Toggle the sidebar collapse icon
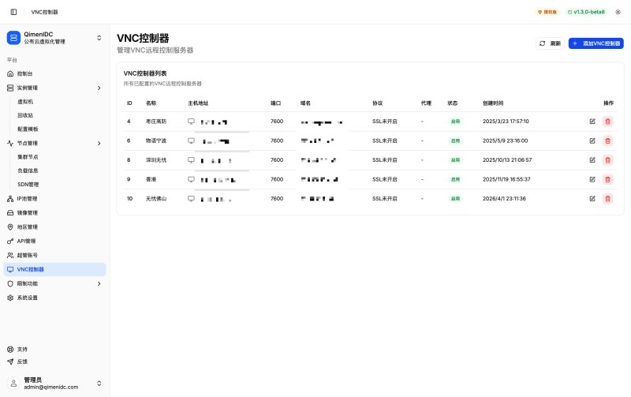631x397 pixels. coord(13,12)
